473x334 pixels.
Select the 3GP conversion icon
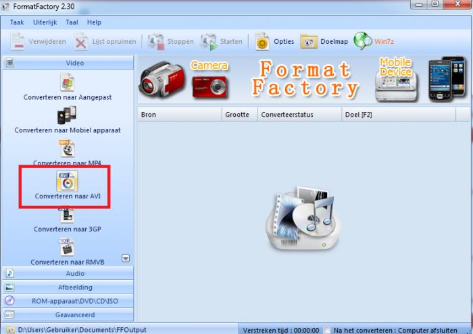pos(67,215)
